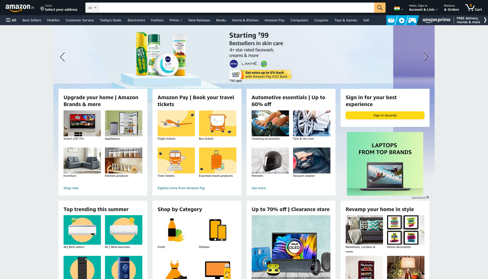Expand the India flag language selector
Image resolution: width=488 pixels, height=279 pixels.
(399, 9)
